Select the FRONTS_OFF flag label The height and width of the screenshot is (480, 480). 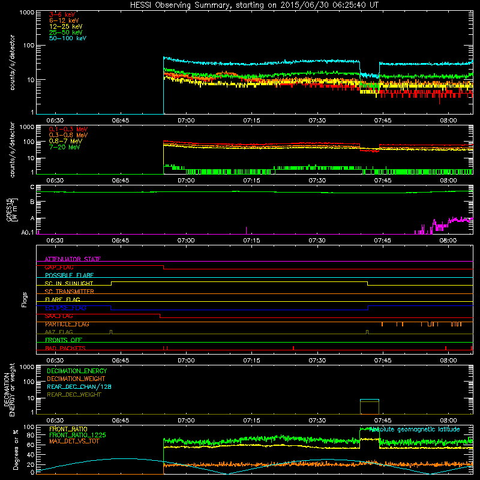pos(64,340)
